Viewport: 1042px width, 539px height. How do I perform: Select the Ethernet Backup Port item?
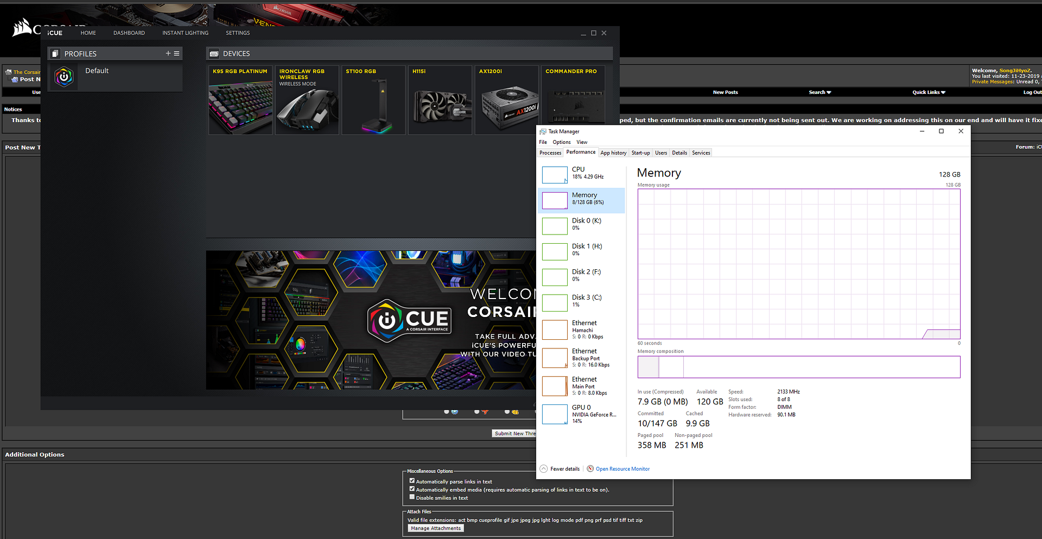point(581,358)
